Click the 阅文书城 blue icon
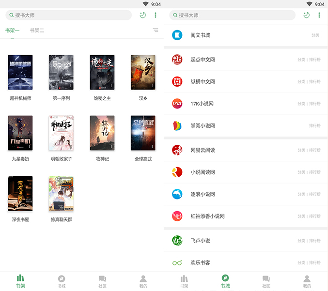Screen dimensions: 328x291 click(x=177, y=35)
